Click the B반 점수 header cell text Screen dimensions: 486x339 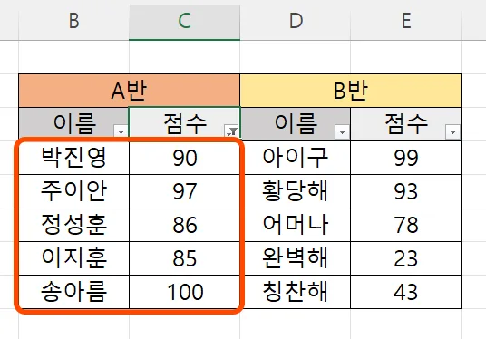[x=406, y=123]
